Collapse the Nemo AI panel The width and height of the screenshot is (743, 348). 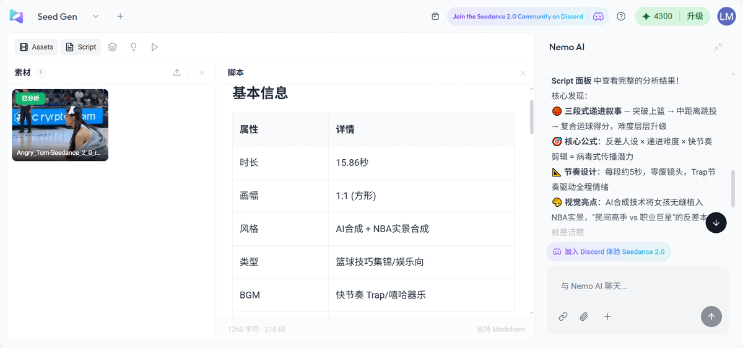pos(718,47)
